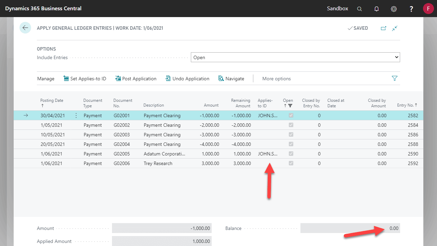The width and height of the screenshot is (437, 246).
Task: Click the Document No. column header
Action: (123, 103)
